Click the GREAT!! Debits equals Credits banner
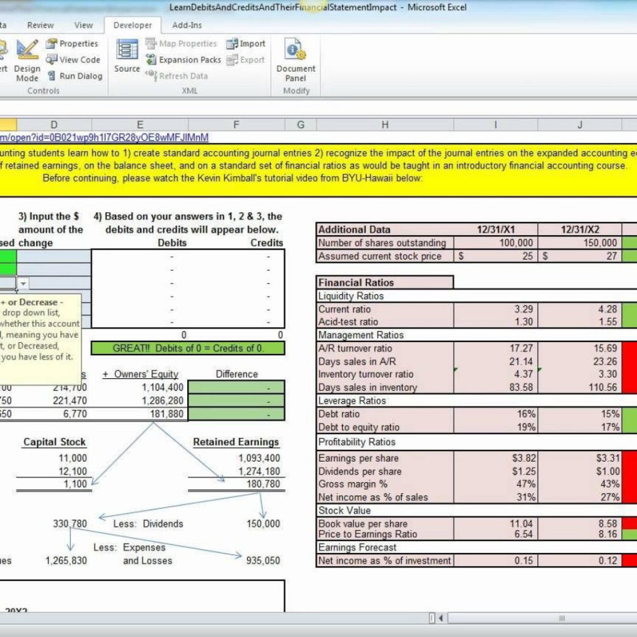 189,349
